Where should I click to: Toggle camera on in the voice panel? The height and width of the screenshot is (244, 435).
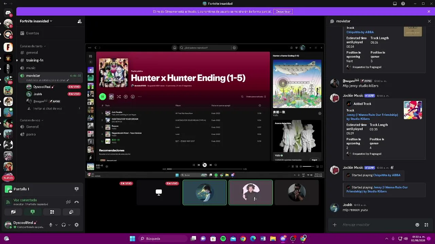13,212
